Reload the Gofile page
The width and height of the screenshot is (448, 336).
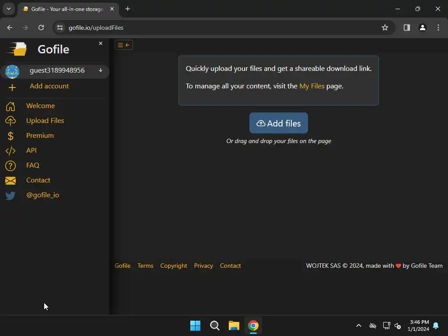click(x=41, y=28)
